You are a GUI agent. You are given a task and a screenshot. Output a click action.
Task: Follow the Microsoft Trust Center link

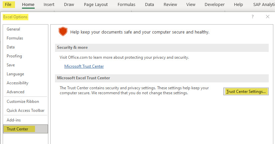(x=84, y=66)
